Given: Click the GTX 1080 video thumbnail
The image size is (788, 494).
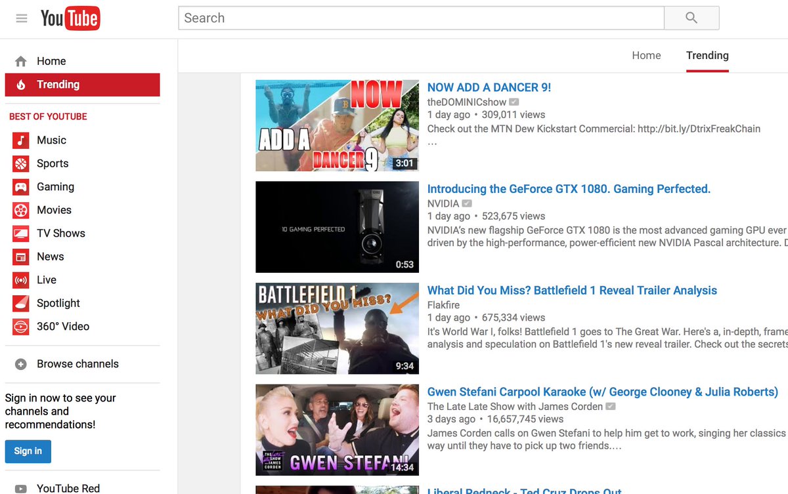Looking at the screenshot, I should (337, 227).
